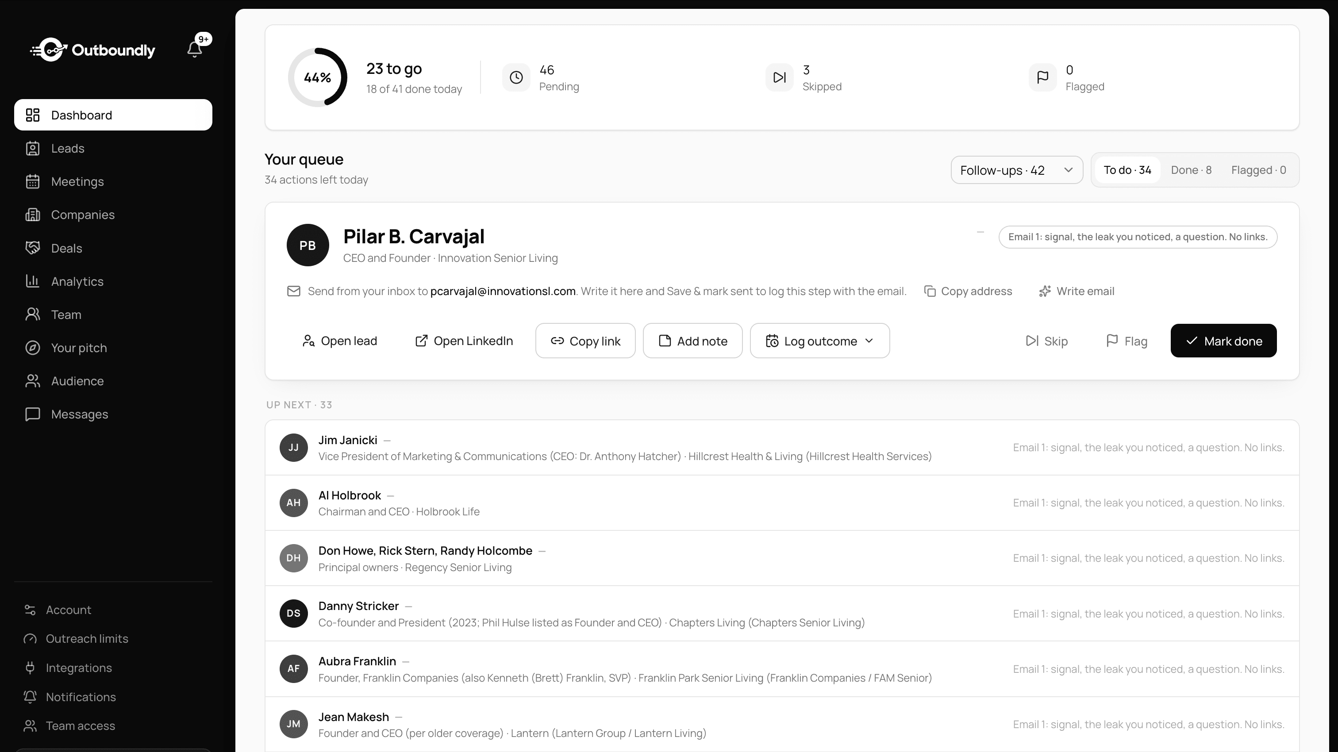
Task: Expand the Follow-ups · 42 dropdown
Action: click(x=1016, y=170)
